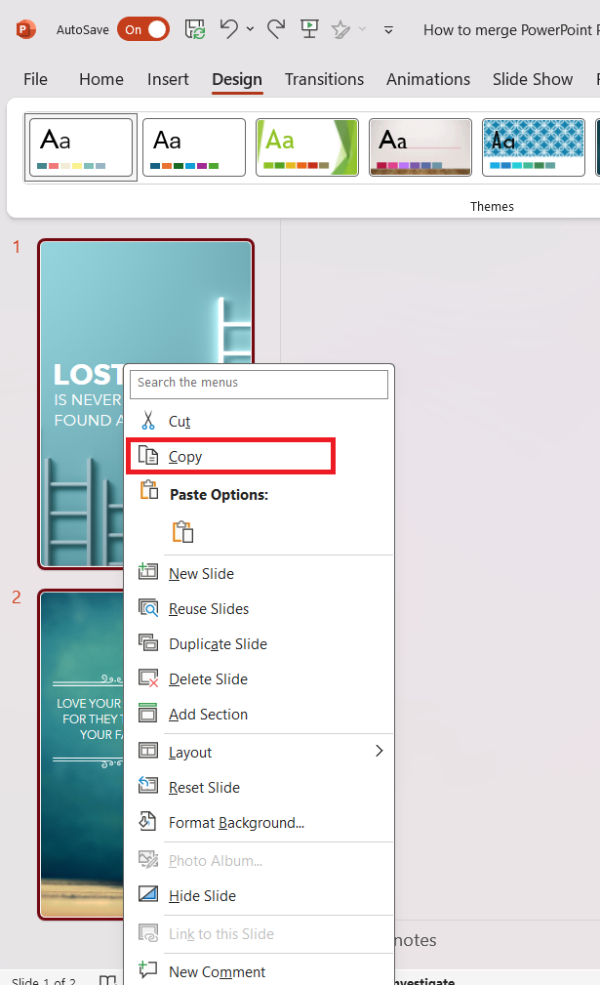Go to the Slide Show tab

[x=533, y=79]
